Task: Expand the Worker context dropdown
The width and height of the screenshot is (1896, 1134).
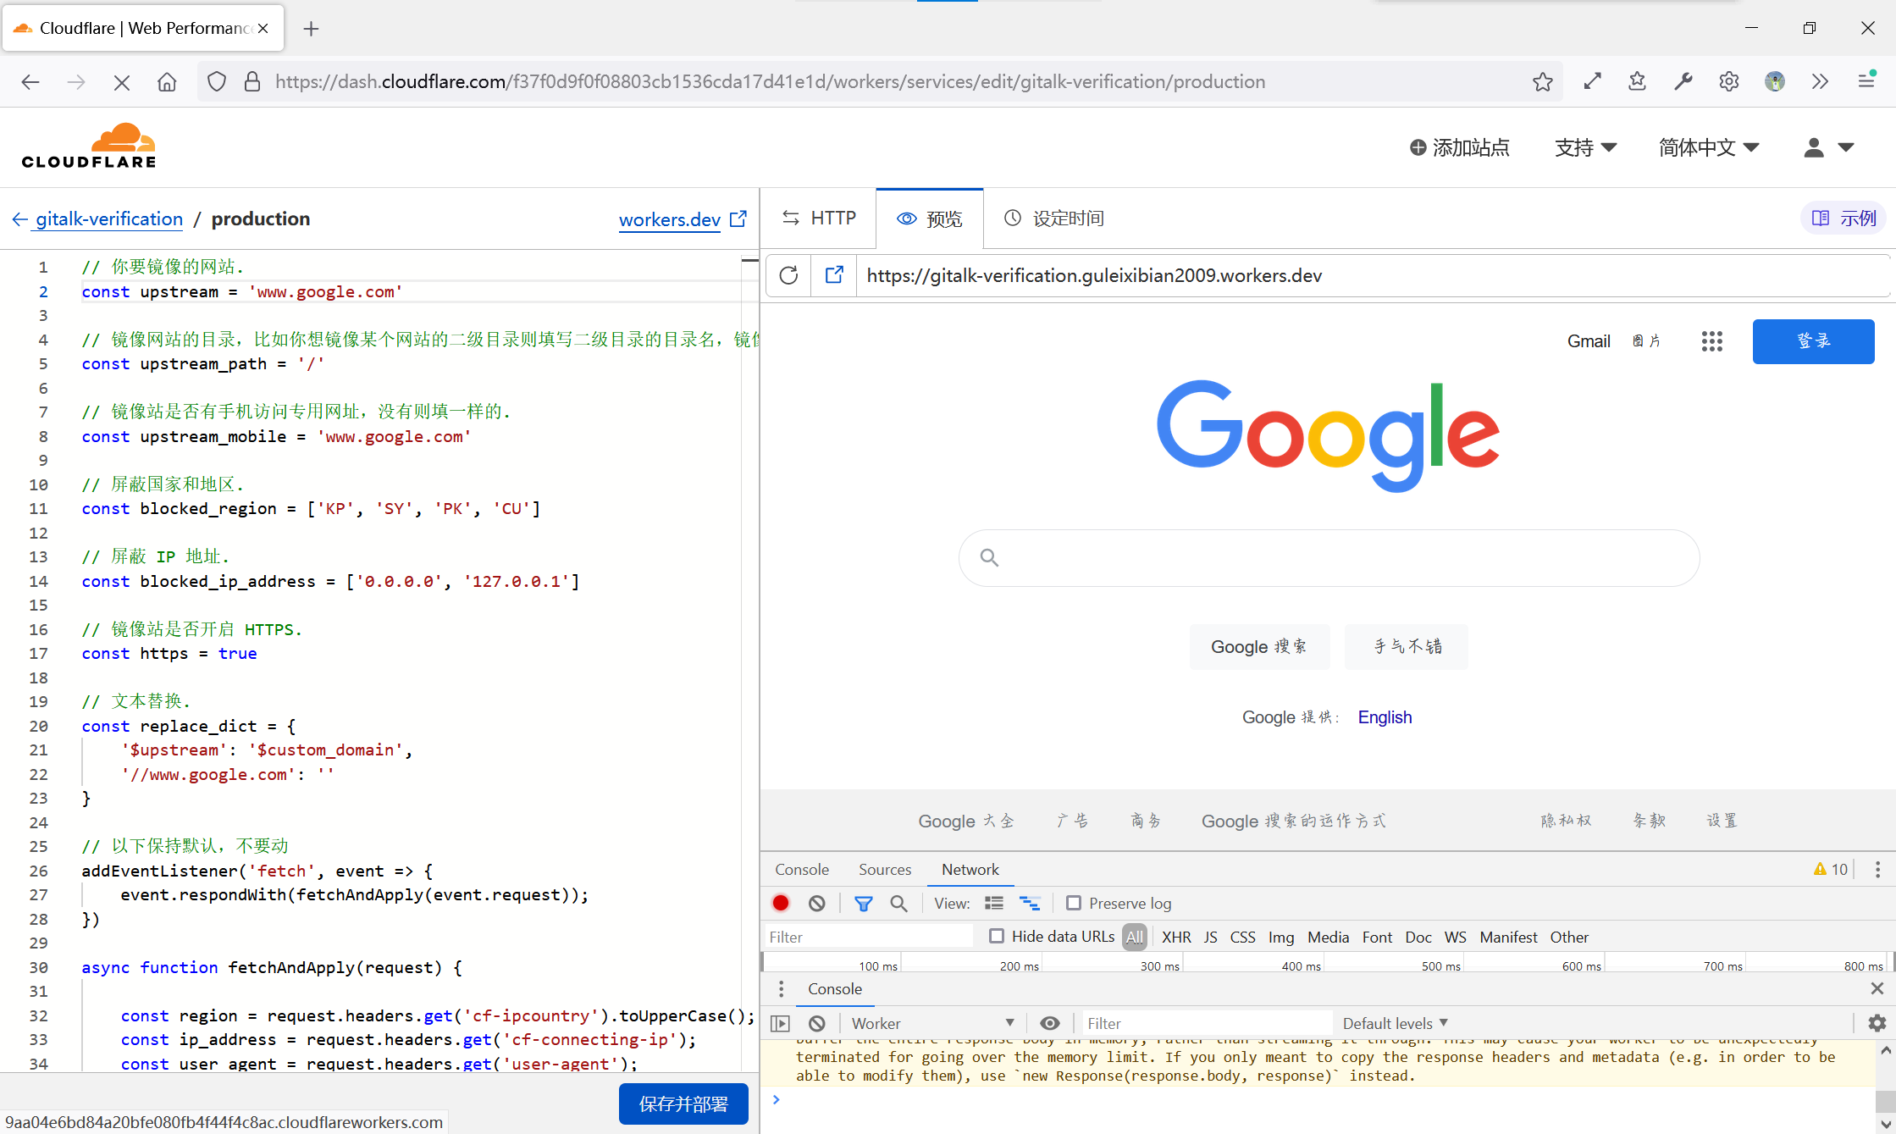Action: pyautogui.click(x=931, y=1023)
